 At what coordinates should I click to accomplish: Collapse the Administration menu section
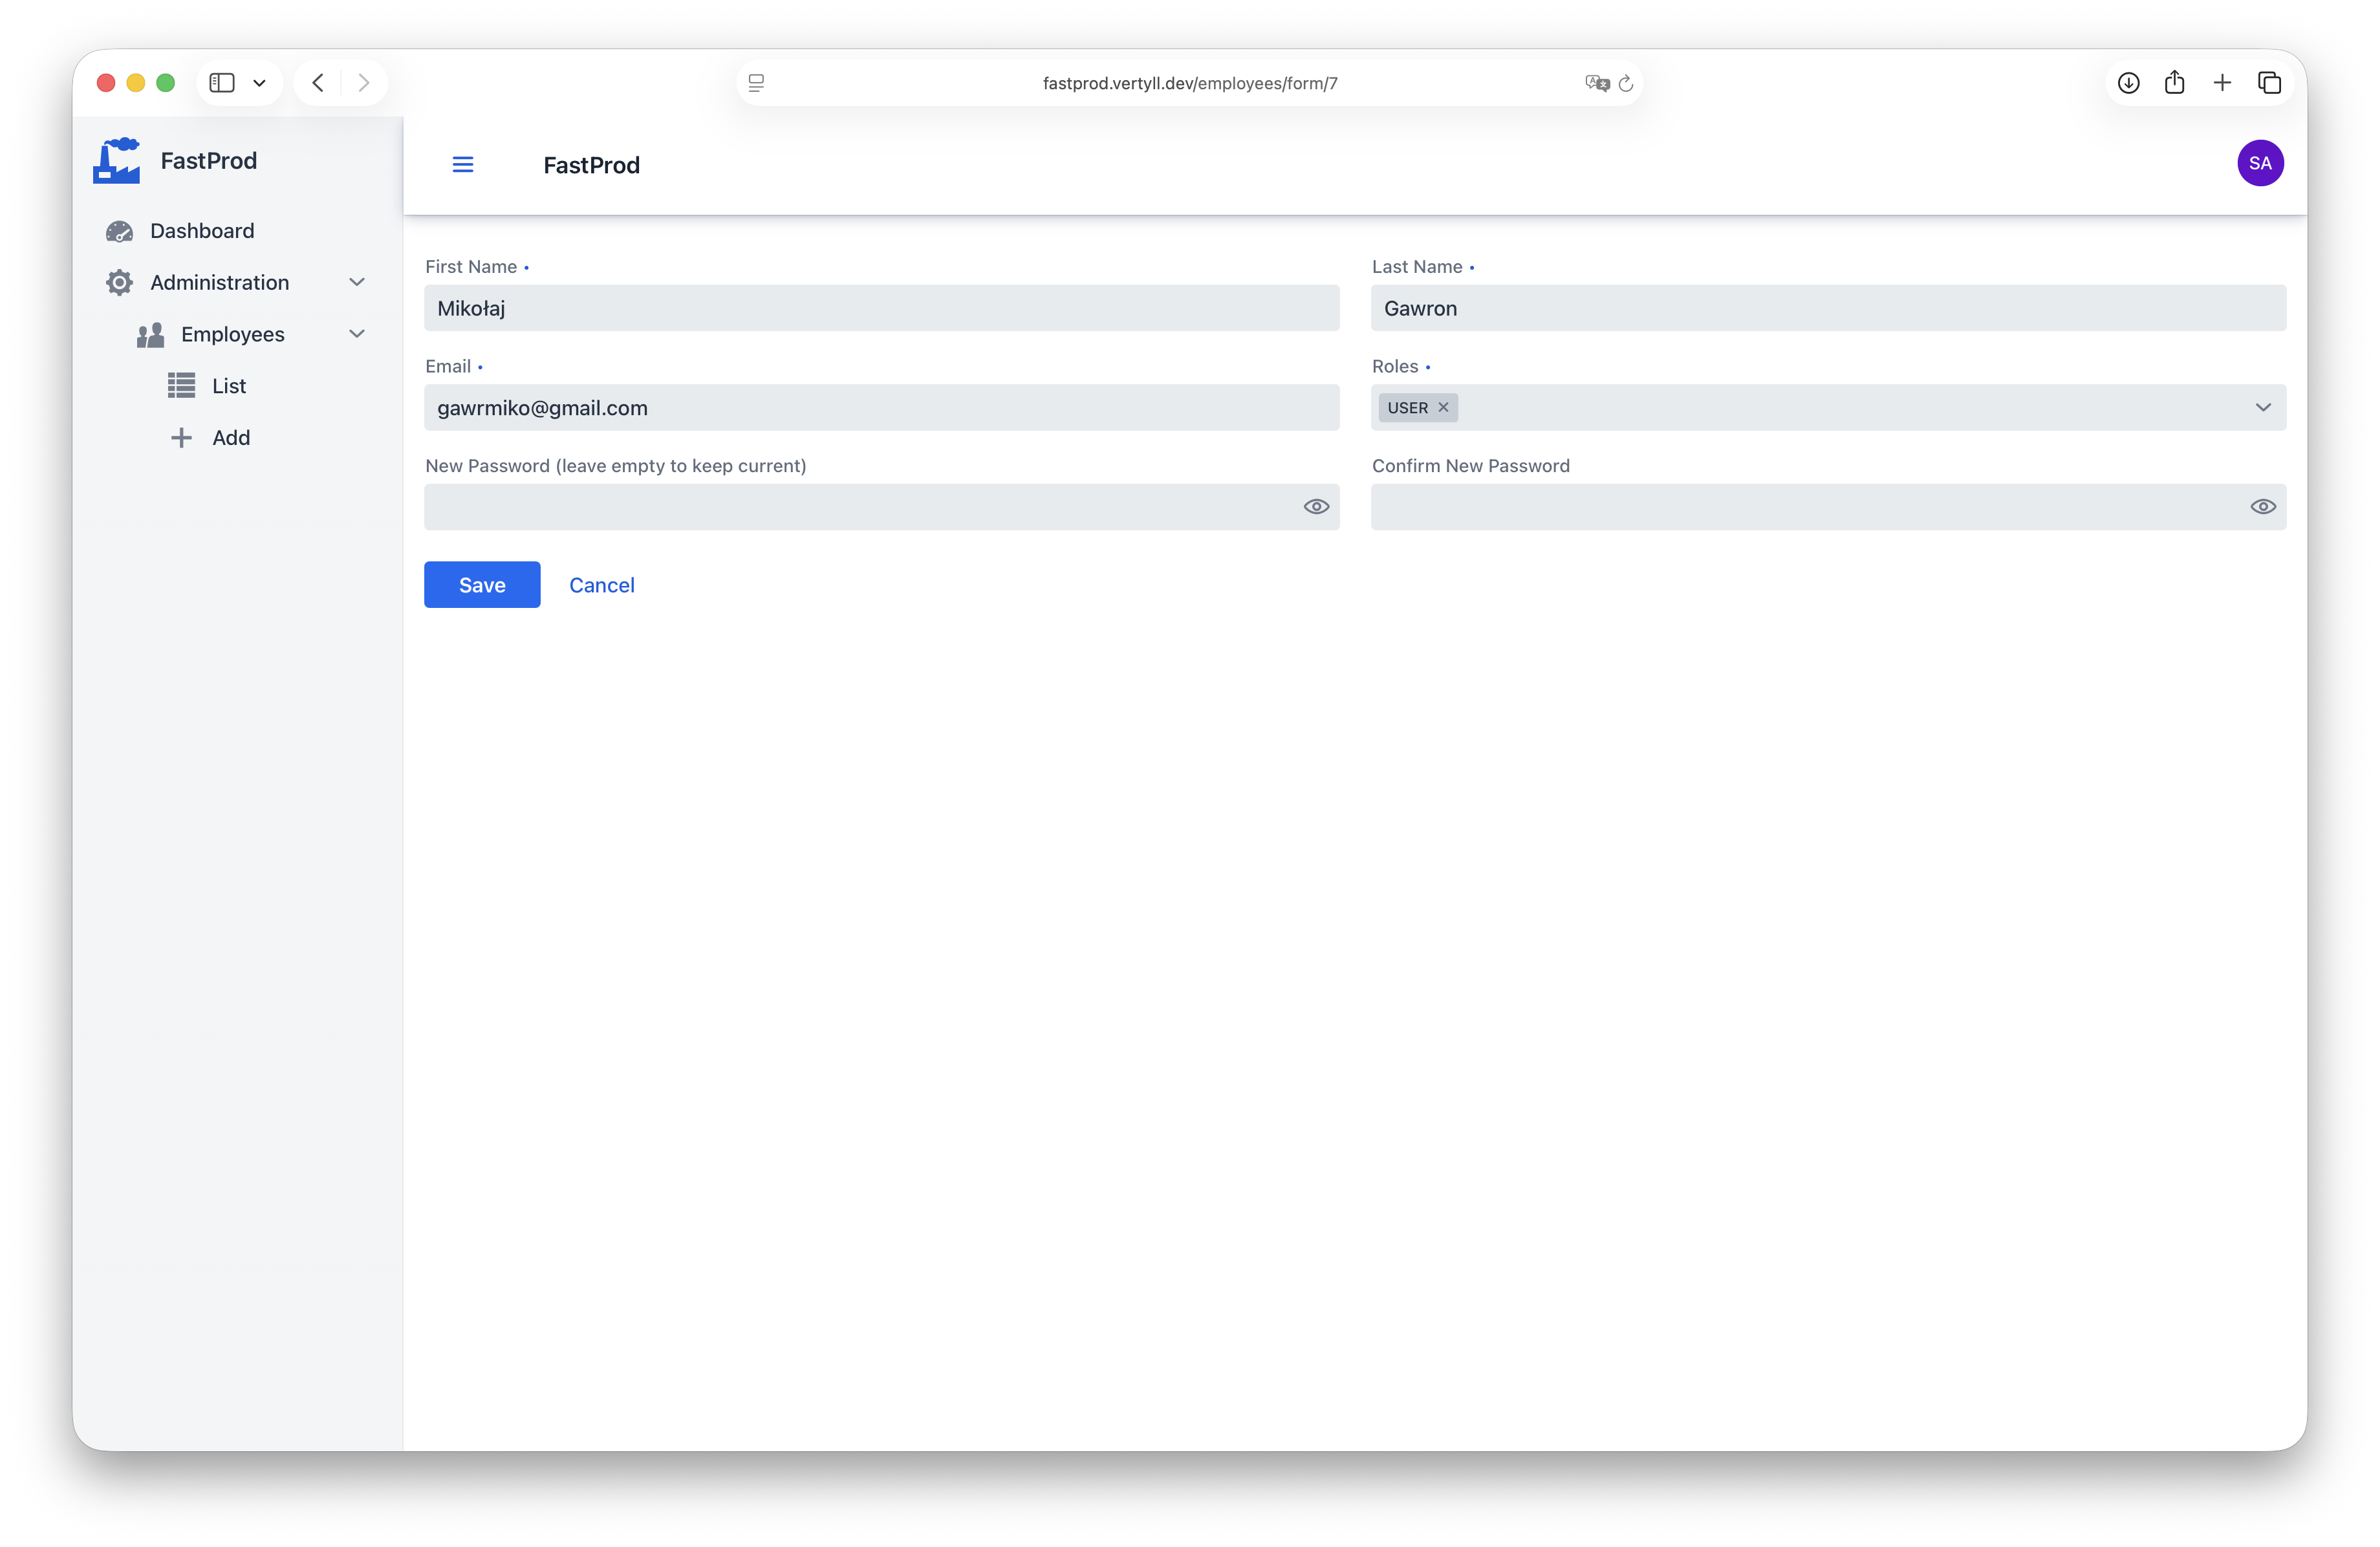pos(356,283)
